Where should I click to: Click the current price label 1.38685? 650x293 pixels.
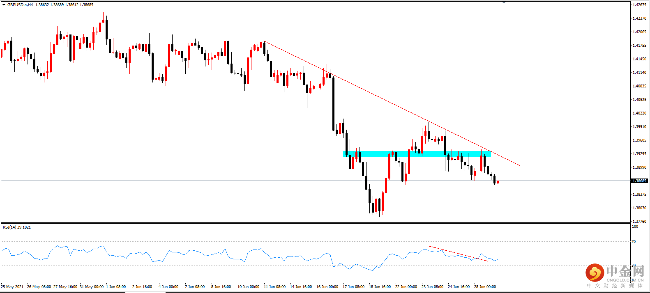pyautogui.click(x=639, y=181)
